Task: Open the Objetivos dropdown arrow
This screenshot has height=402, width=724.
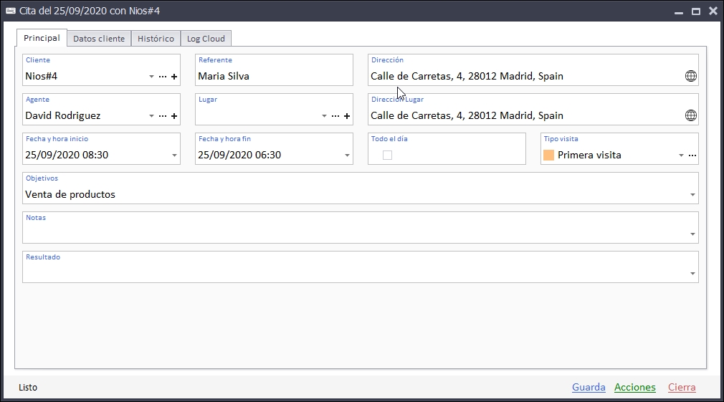Action: point(692,195)
